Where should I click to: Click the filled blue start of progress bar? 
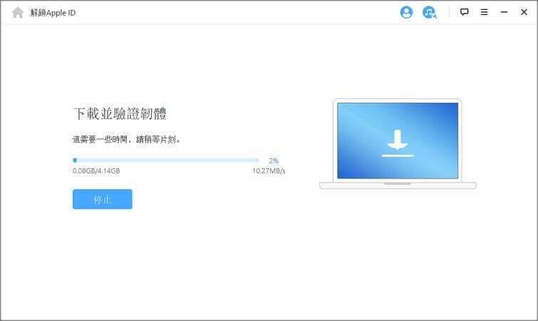[74, 160]
